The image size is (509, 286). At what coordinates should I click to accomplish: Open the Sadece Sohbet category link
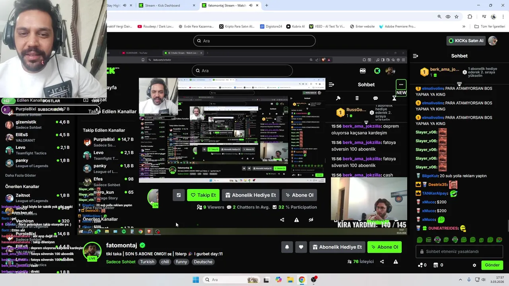coord(121,262)
